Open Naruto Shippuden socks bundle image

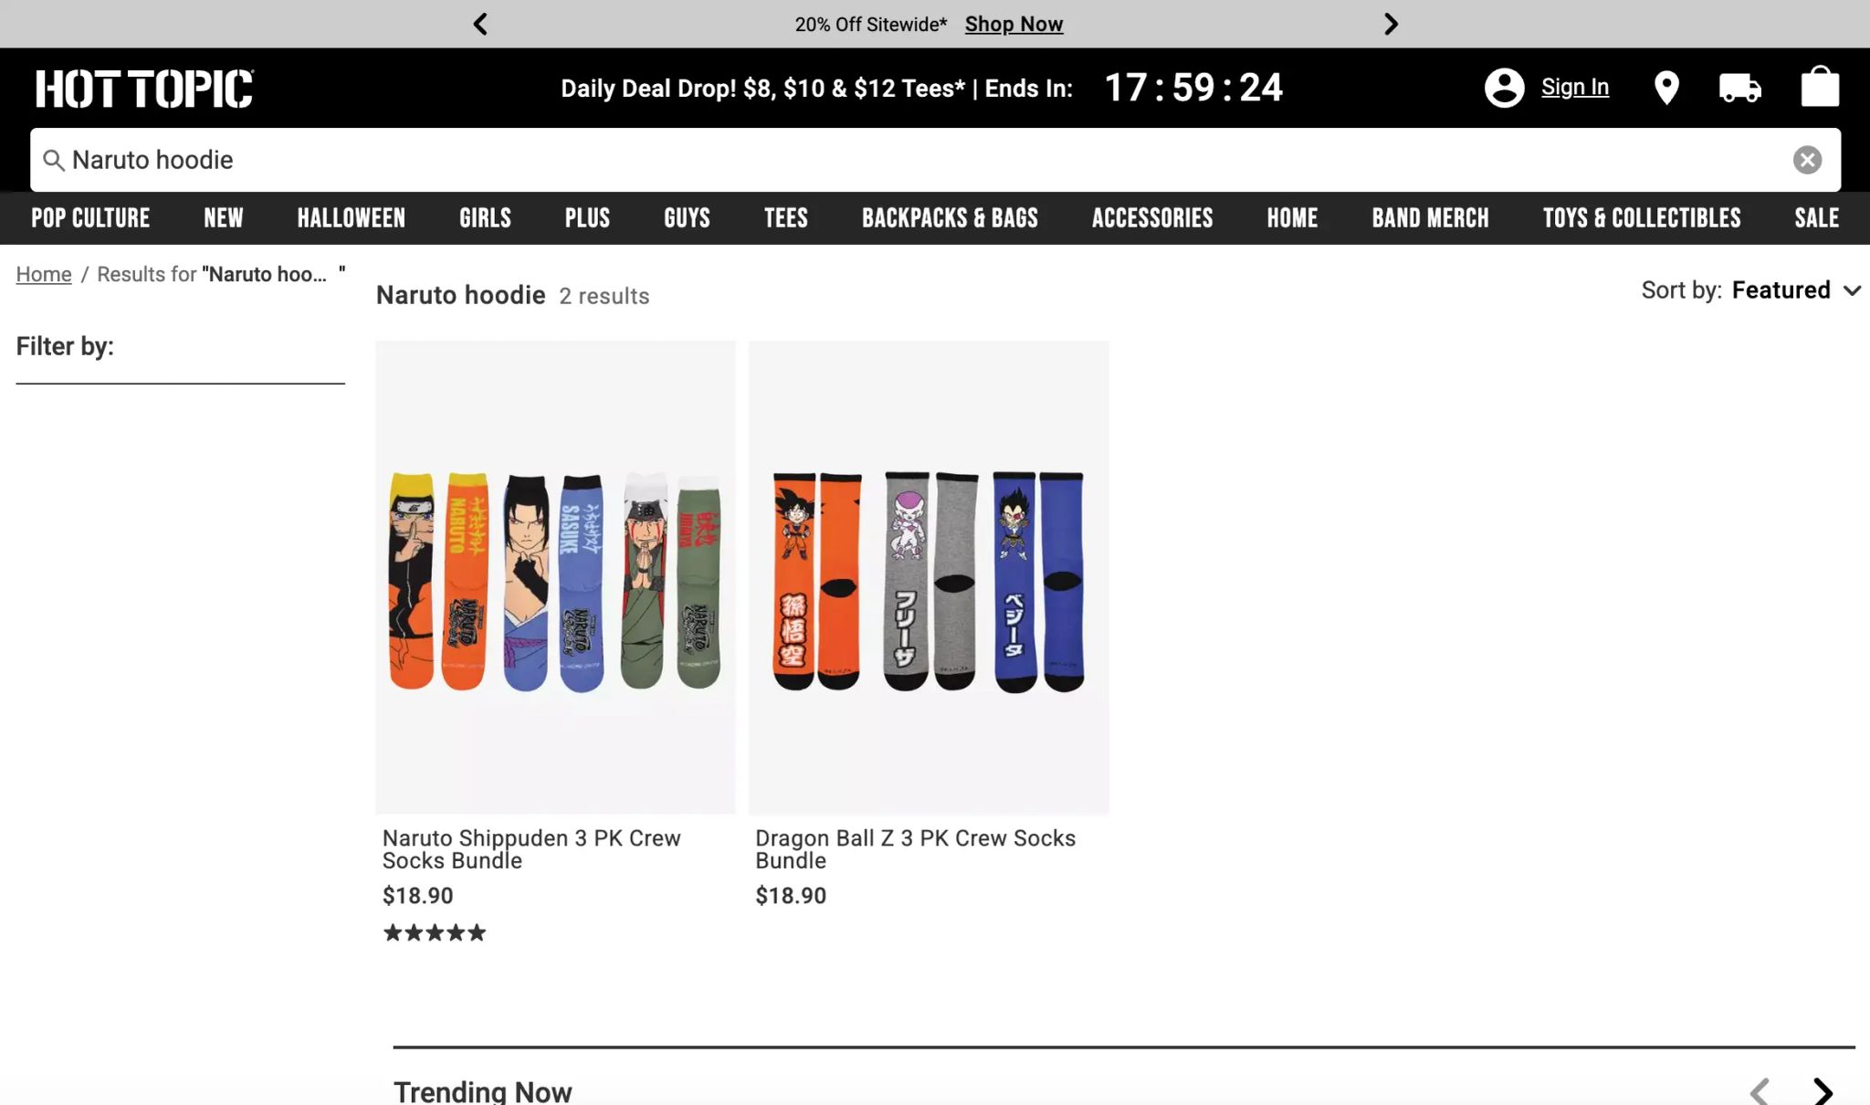(555, 577)
